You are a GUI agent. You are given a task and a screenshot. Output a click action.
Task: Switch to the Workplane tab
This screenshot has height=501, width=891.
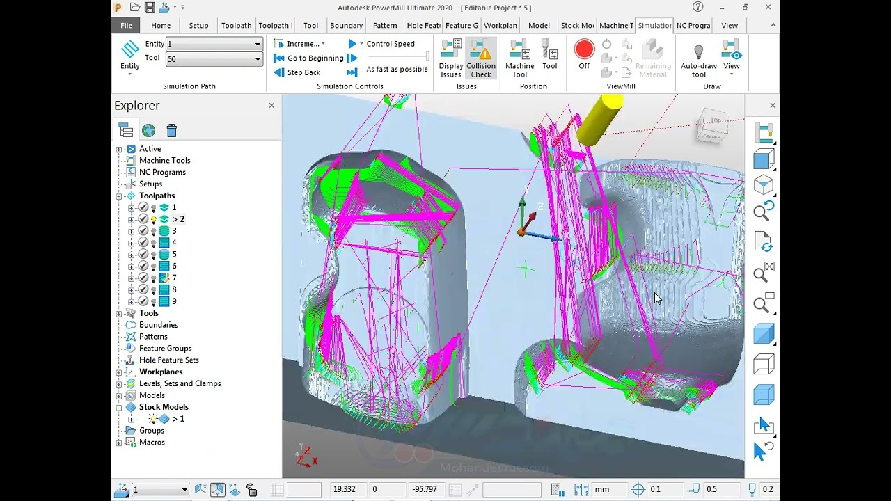point(500,25)
